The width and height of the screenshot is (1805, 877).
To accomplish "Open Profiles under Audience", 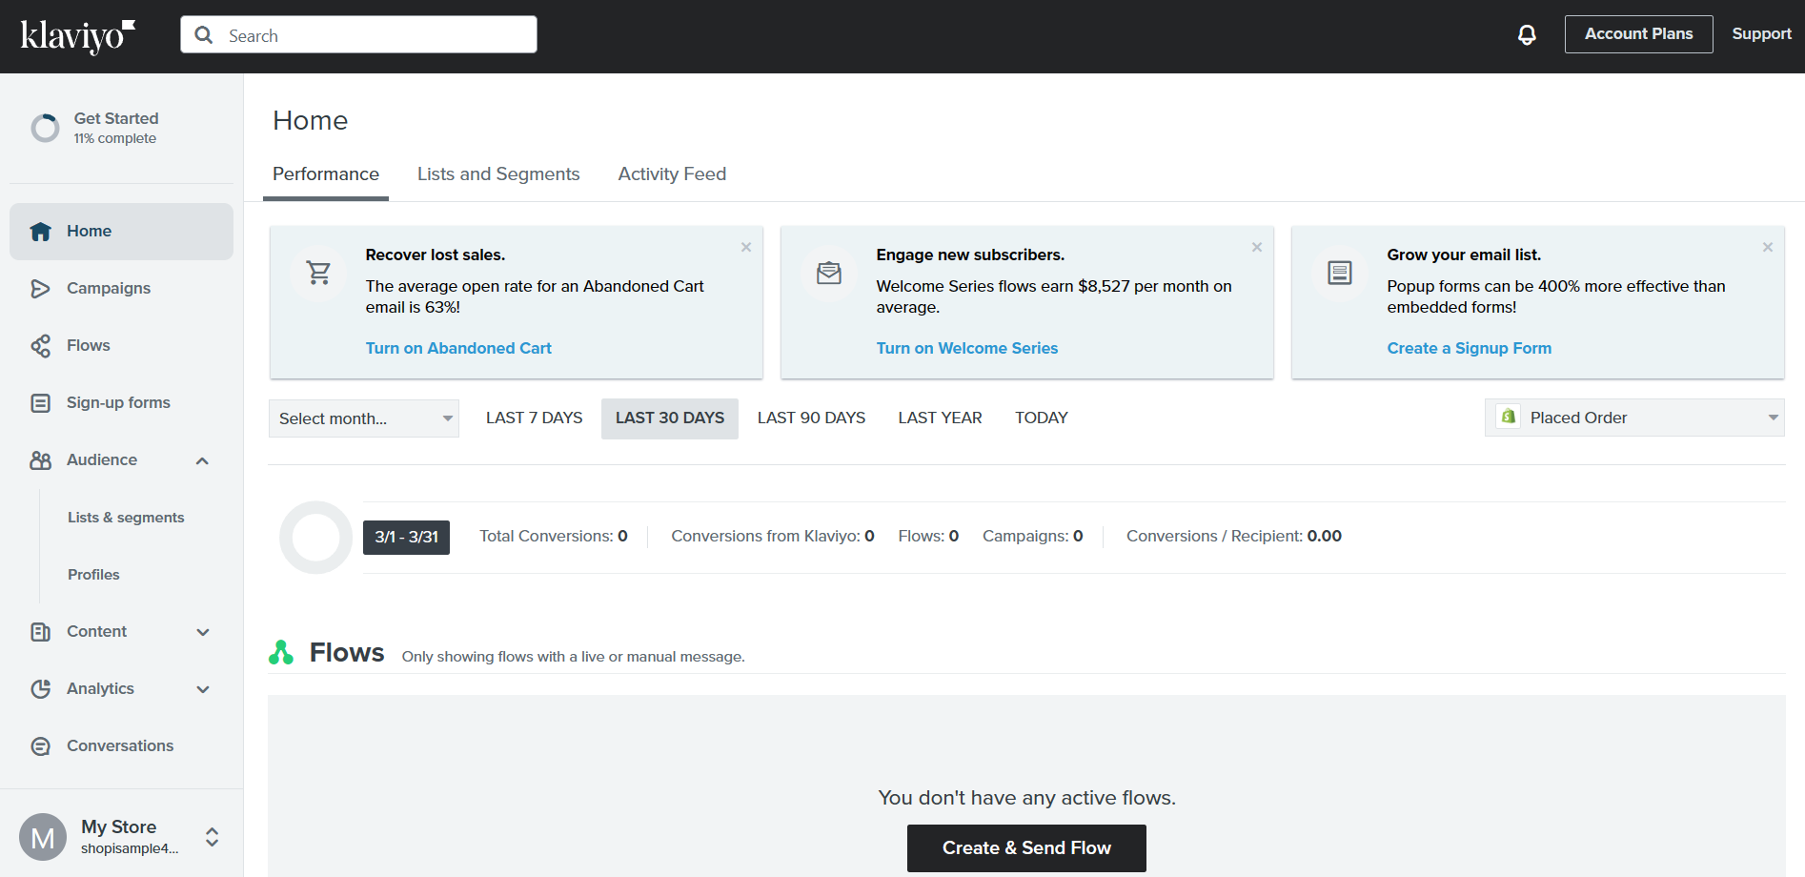I will tap(93, 575).
